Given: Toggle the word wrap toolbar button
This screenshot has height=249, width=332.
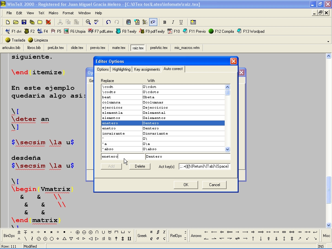Looking at the screenshot, I should (x=153, y=22).
